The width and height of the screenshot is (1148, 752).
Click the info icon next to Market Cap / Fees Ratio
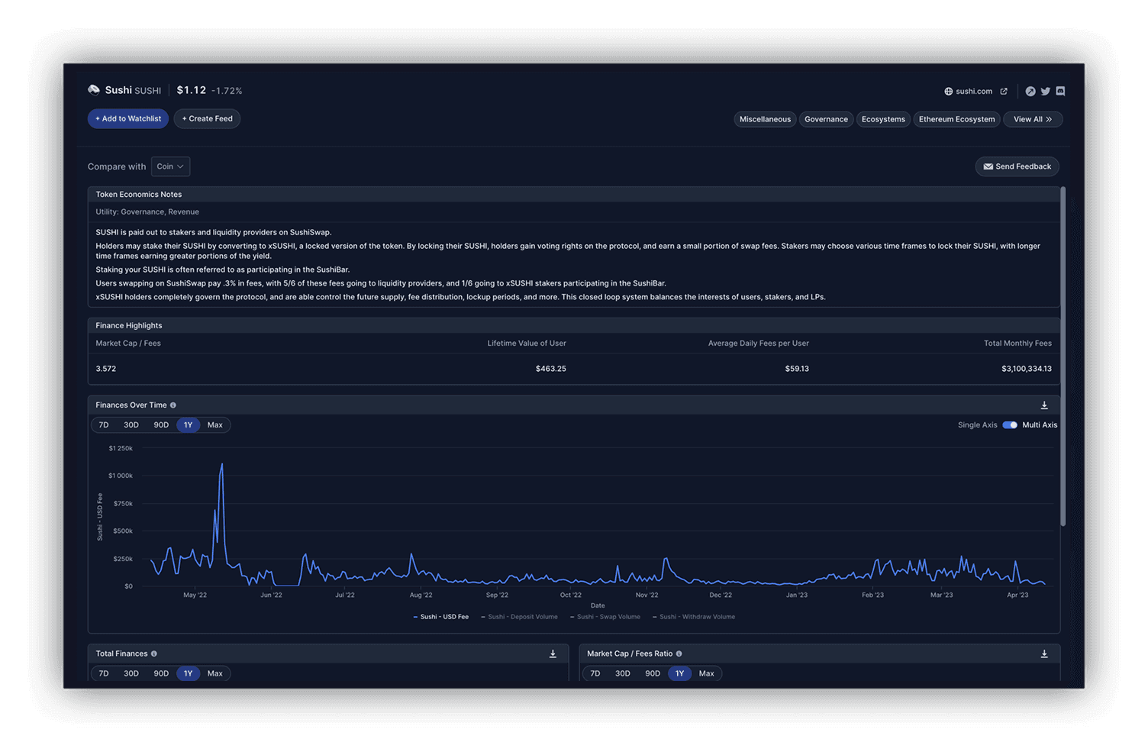679,654
